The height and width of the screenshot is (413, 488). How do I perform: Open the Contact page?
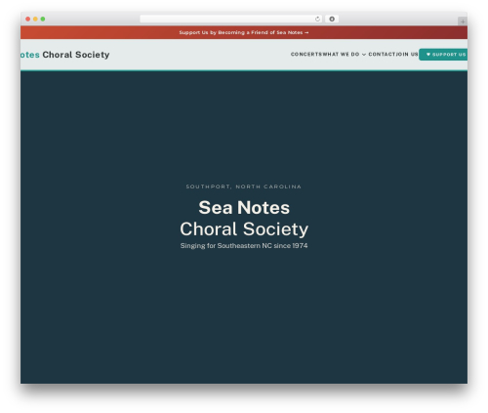pyautogui.click(x=383, y=55)
